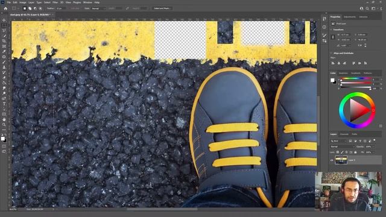Select the Rectangular Marquee tool in left toolbar

tap(4, 25)
